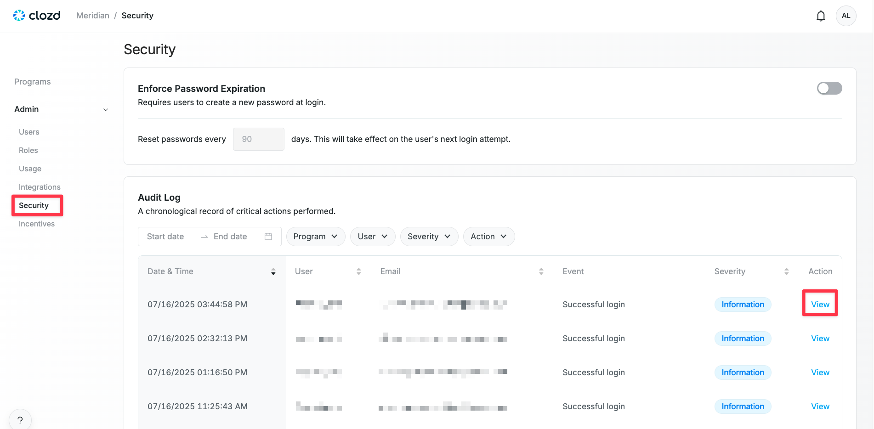Click the 07/16/2025 02:32:13 PM cell
The width and height of the screenshot is (874, 429).
pyautogui.click(x=198, y=339)
